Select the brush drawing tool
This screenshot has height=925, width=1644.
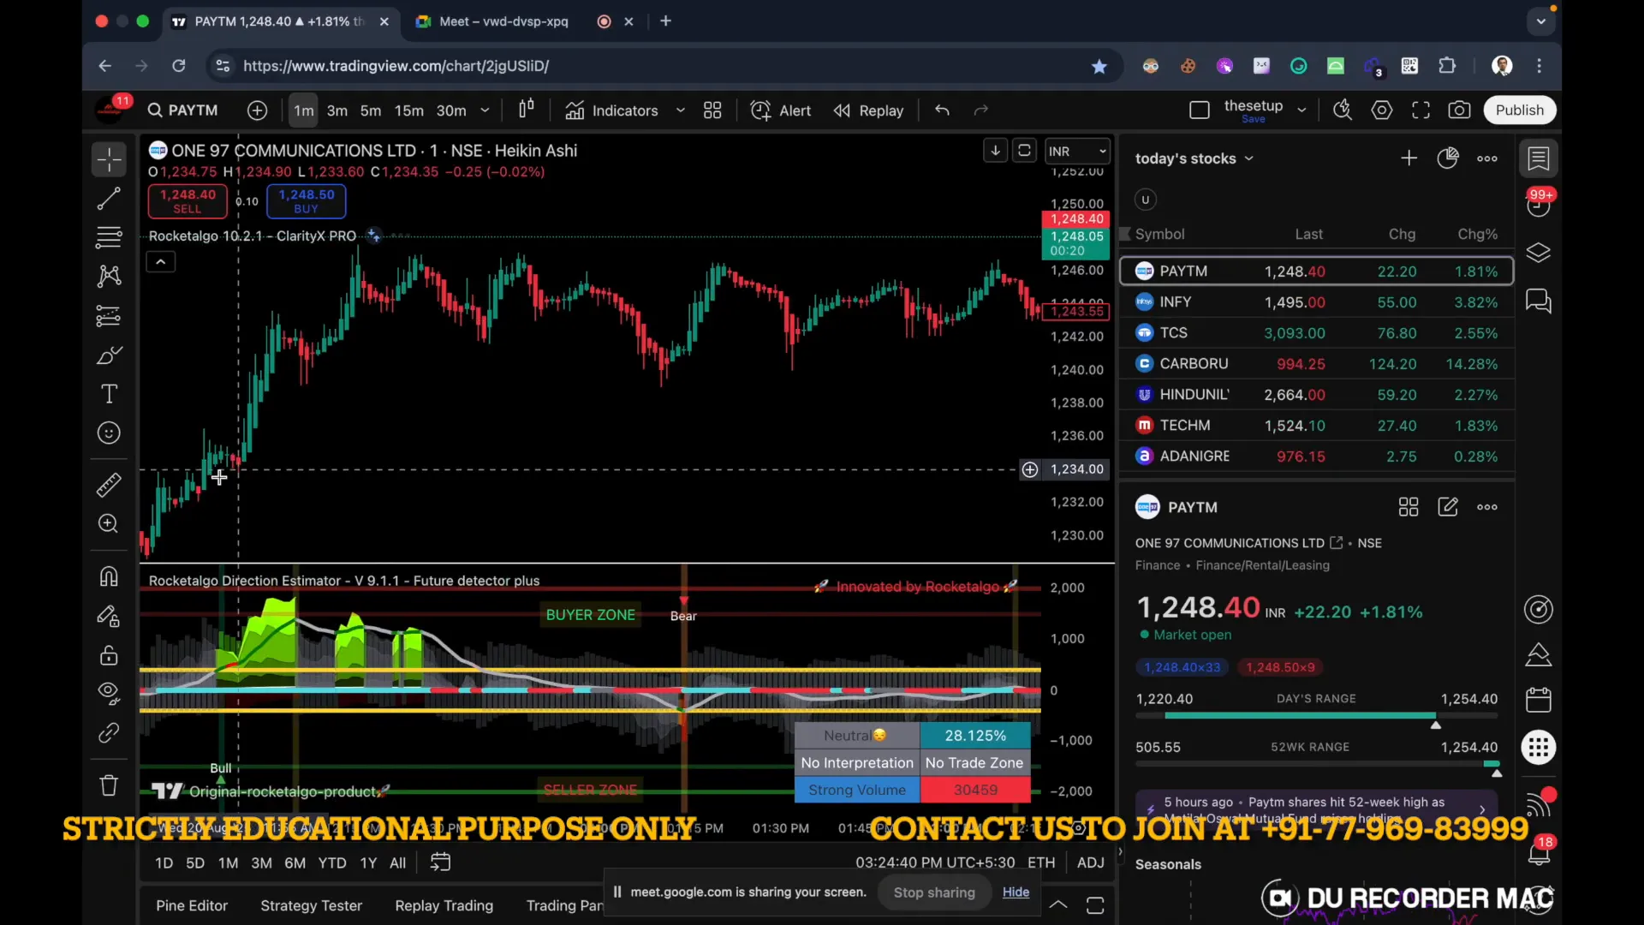109,355
